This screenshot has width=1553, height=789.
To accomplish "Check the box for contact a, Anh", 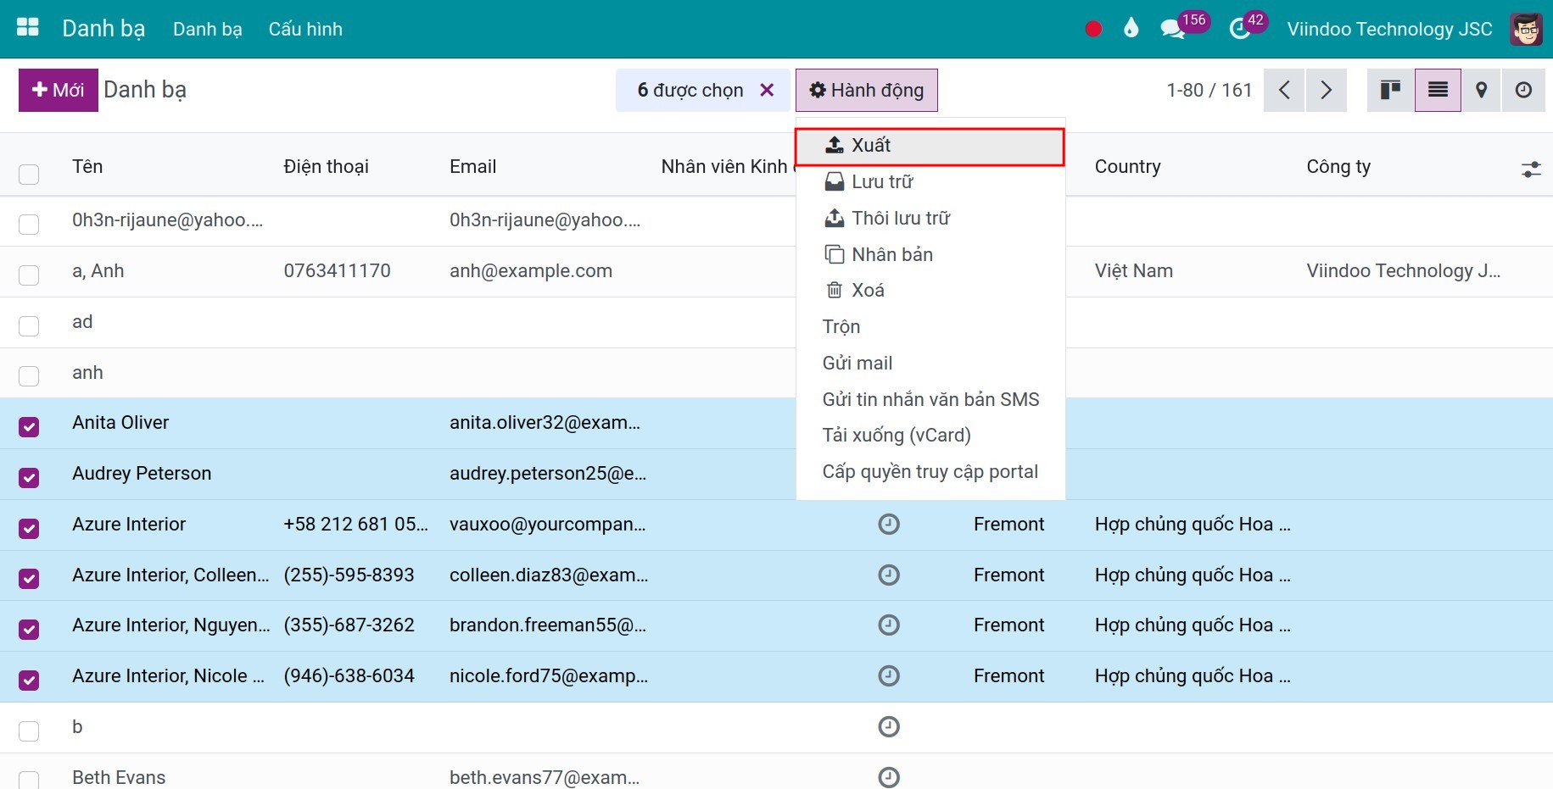I will (29, 275).
